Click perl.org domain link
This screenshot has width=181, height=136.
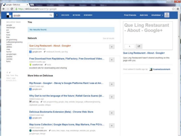(x=35, y=102)
